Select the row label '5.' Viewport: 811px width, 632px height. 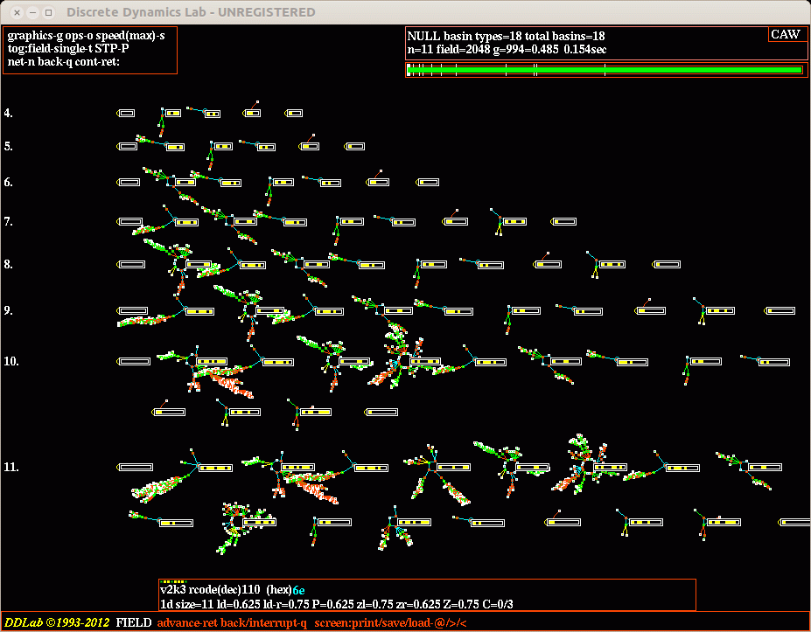pos(8,146)
